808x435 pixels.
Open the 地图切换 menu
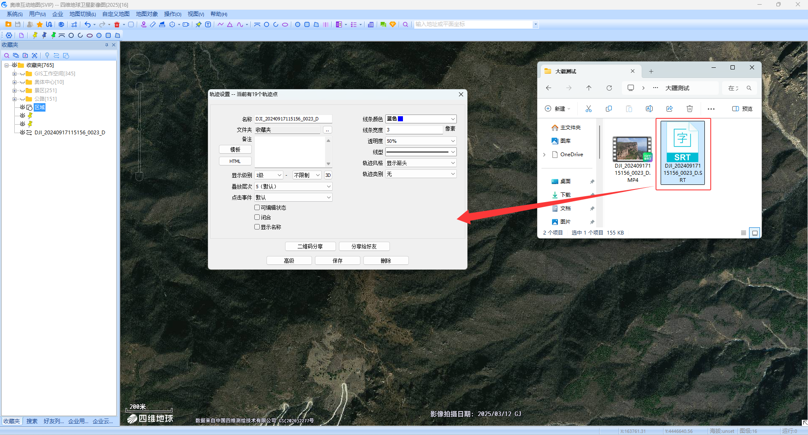click(x=83, y=14)
